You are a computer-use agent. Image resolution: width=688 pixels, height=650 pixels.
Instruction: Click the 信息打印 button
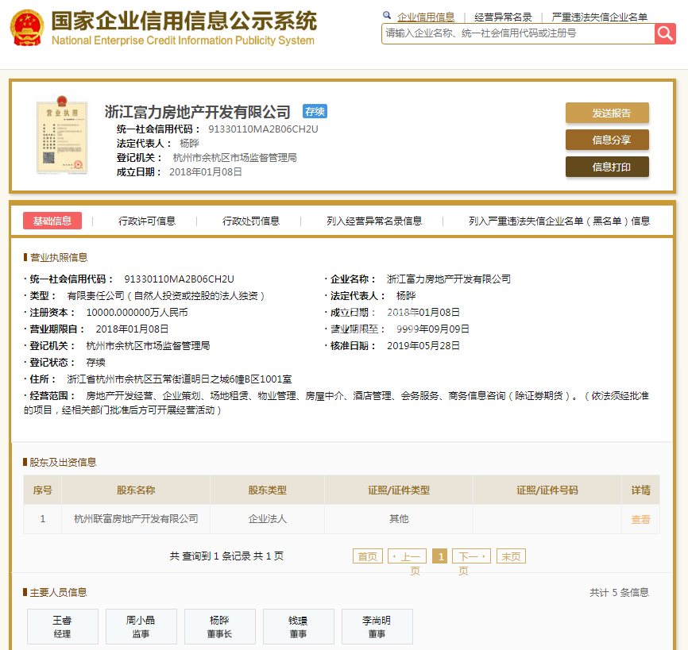tap(607, 167)
